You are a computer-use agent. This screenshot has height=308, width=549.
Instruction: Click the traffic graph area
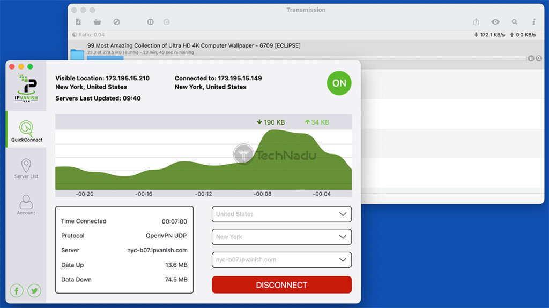pos(203,159)
